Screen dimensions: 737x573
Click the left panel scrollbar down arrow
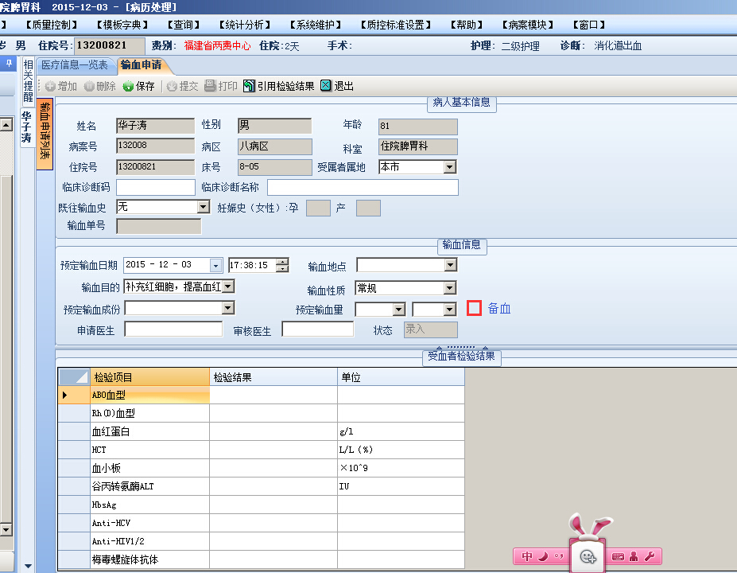(6, 530)
